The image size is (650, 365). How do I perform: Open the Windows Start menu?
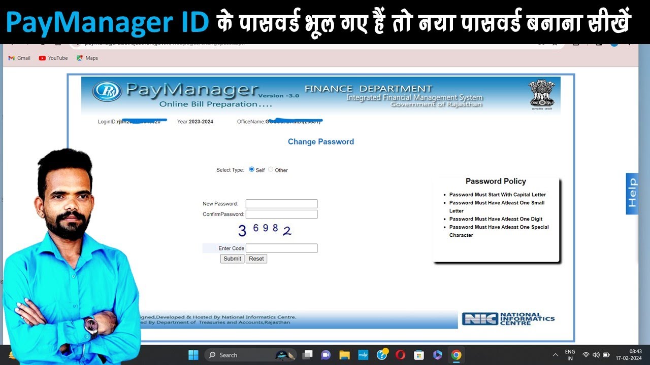(193, 355)
